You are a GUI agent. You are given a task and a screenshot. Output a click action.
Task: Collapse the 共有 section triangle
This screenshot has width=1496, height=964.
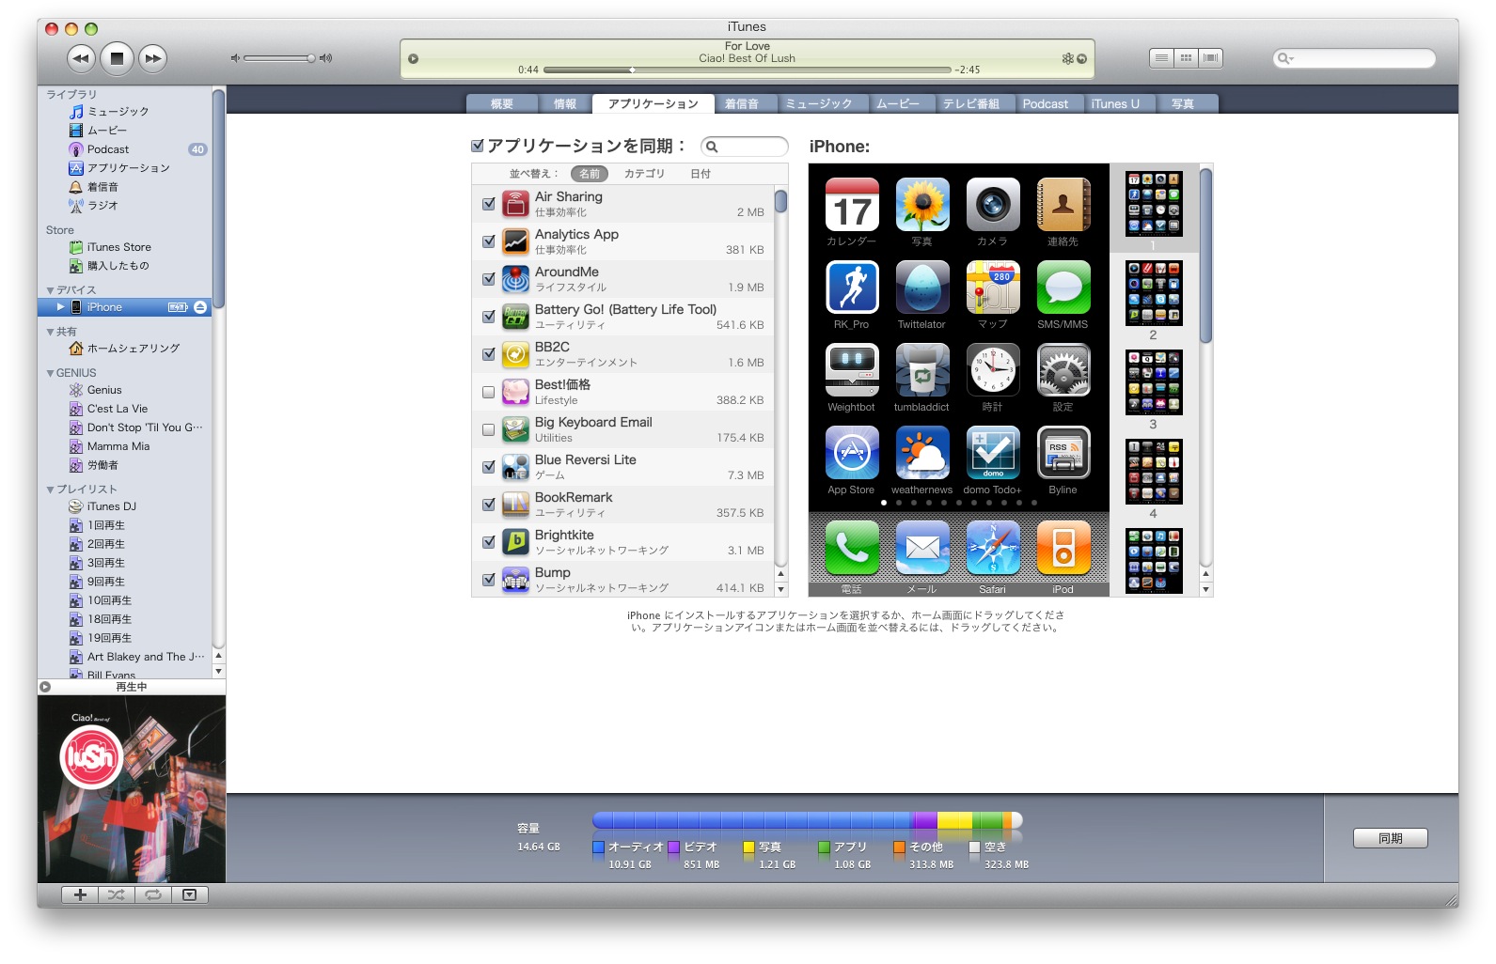[50, 332]
